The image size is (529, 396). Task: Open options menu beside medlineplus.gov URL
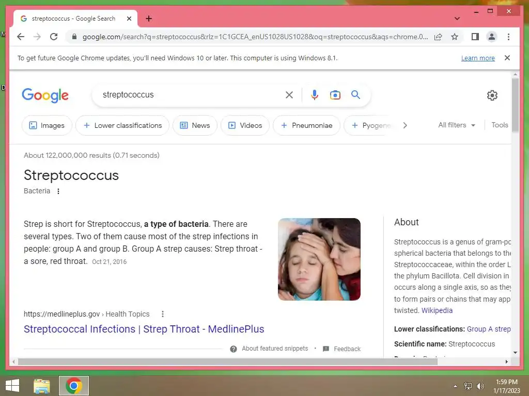[x=163, y=314]
